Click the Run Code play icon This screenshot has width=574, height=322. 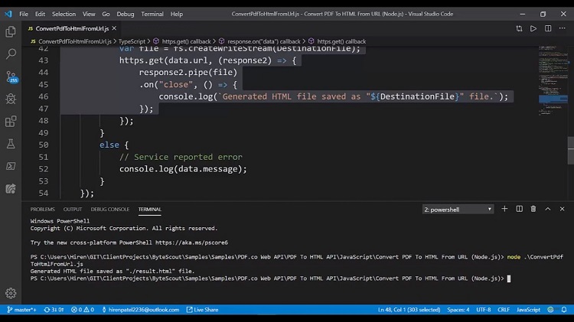coord(533,28)
